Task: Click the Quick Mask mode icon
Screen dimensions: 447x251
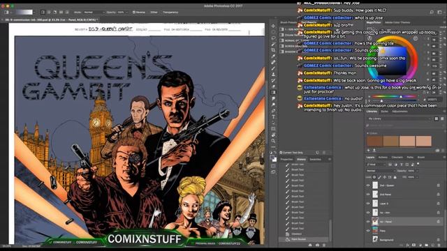Action: coord(273,166)
